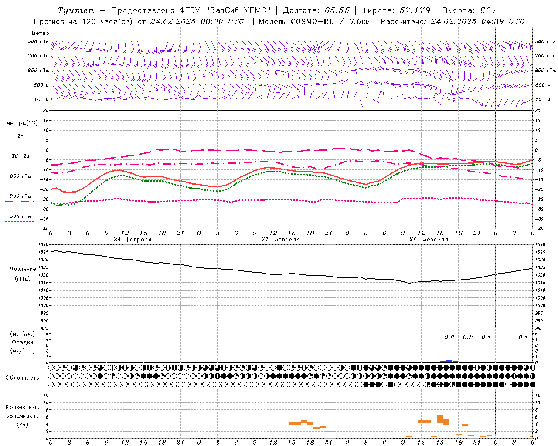Screen dimensions: 558x446
Task: Click the Модель COSMO-RU / 6.6км label
Action: [x=313, y=21]
